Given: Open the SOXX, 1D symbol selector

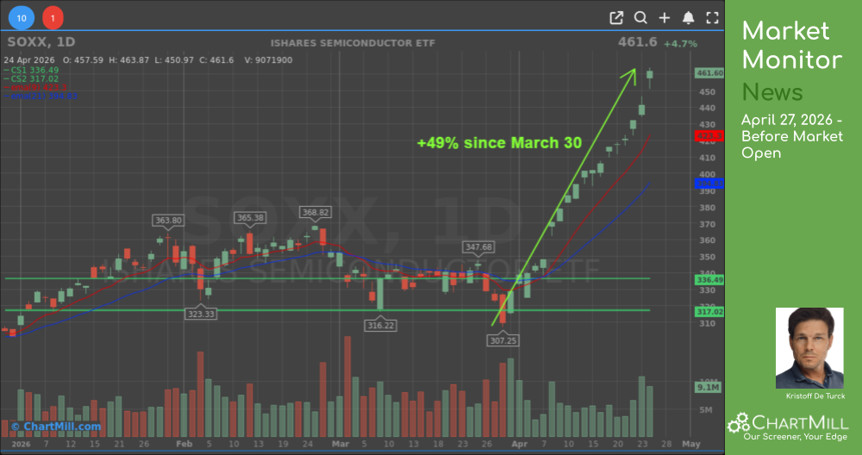Looking at the screenshot, I should [x=41, y=43].
